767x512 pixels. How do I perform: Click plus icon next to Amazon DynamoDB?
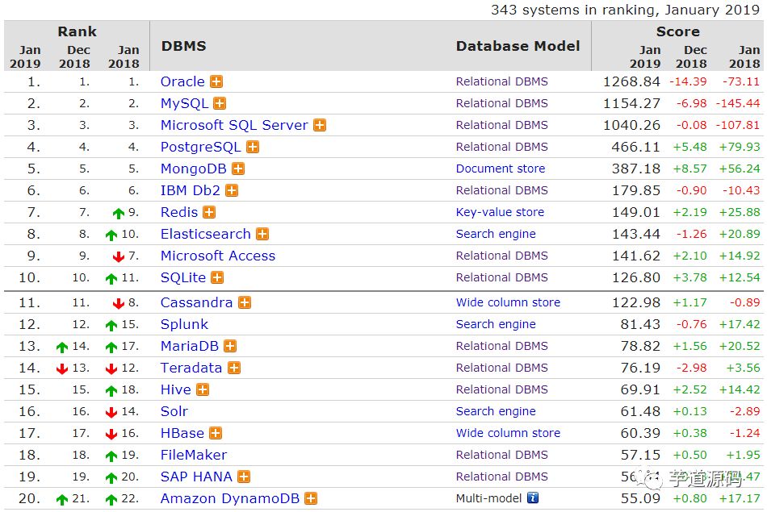pos(311,498)
